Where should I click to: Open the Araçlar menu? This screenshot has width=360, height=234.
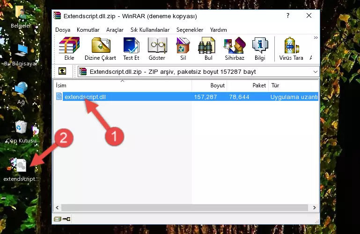click(115, 30)
